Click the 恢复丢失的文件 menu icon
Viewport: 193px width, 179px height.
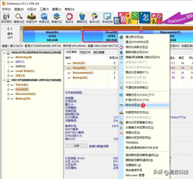click(x=121, y=112)
